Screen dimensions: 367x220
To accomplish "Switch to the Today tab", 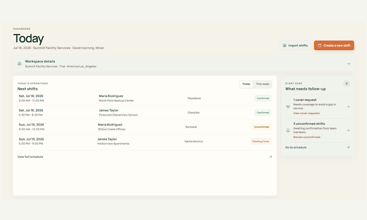I will coord(246,84).
